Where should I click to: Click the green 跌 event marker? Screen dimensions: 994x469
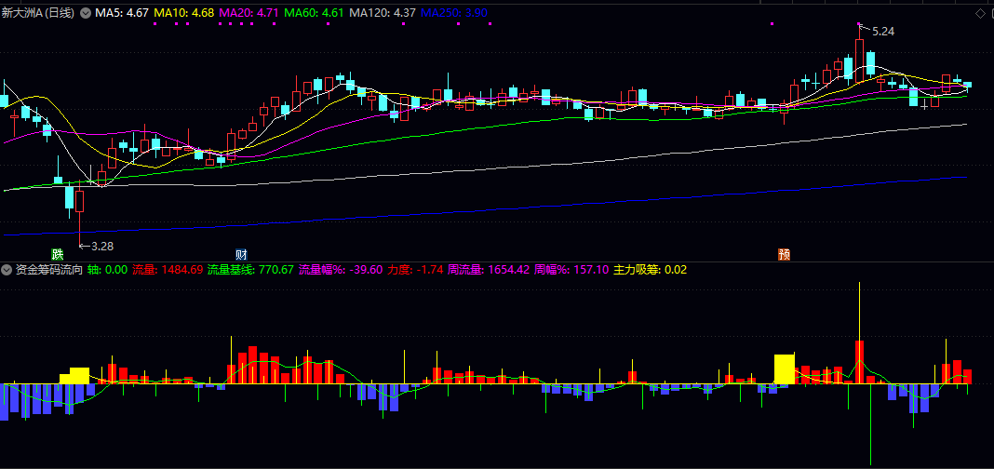coord(58,254)
